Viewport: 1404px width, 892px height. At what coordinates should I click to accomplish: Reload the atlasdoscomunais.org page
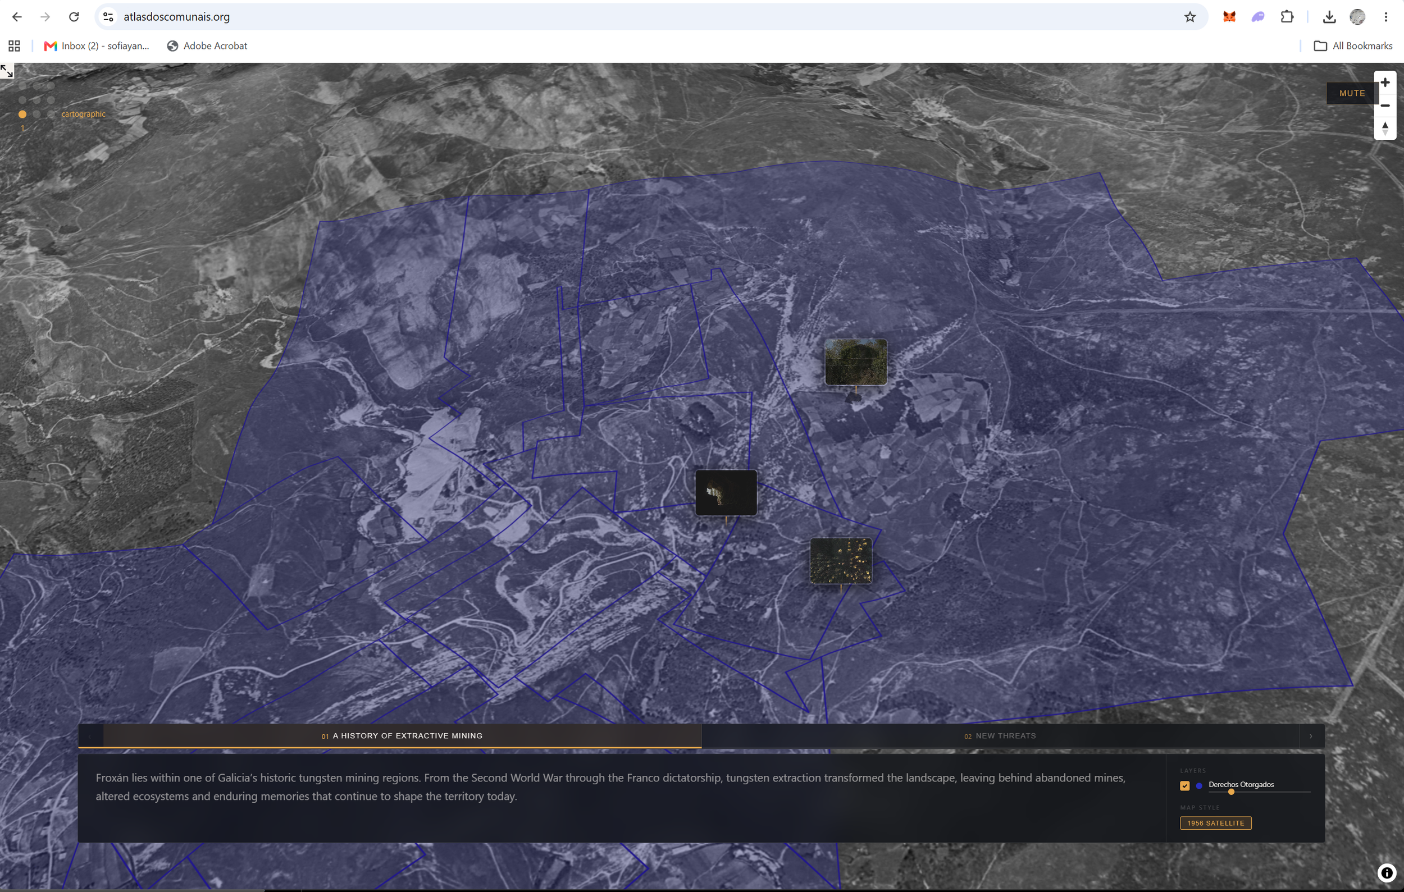coord(74,17)
